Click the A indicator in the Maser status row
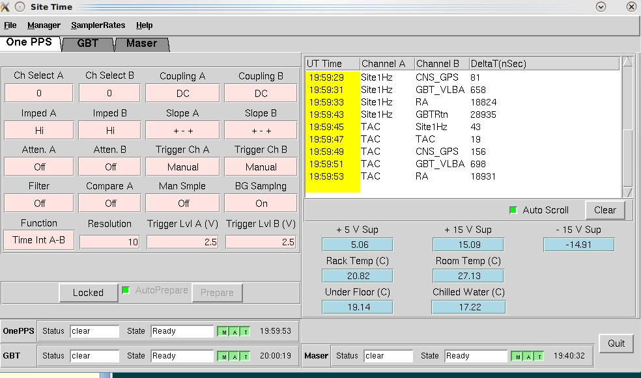This screenshot has height=378, width=641. (528, 357)
